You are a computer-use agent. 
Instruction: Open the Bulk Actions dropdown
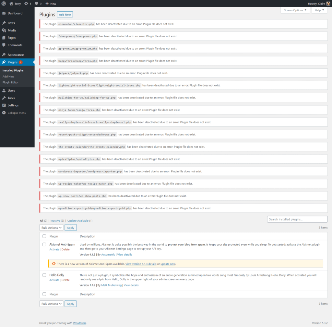pos(51,228)
